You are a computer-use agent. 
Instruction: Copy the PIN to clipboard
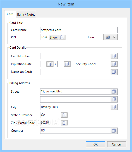coord(62,37)
